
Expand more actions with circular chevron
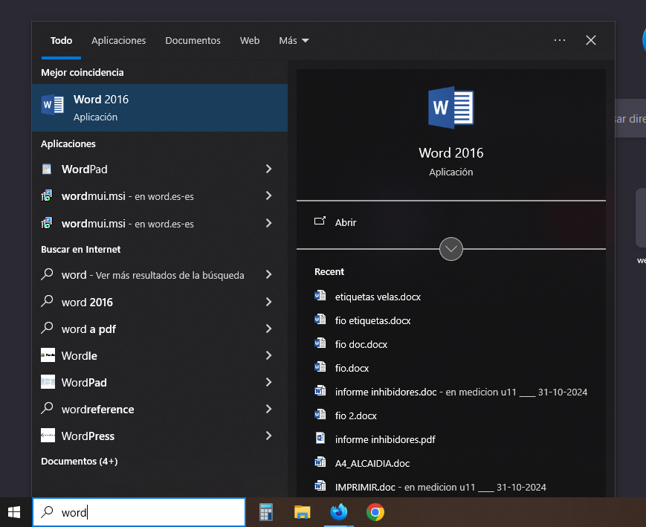pos(451,248)
